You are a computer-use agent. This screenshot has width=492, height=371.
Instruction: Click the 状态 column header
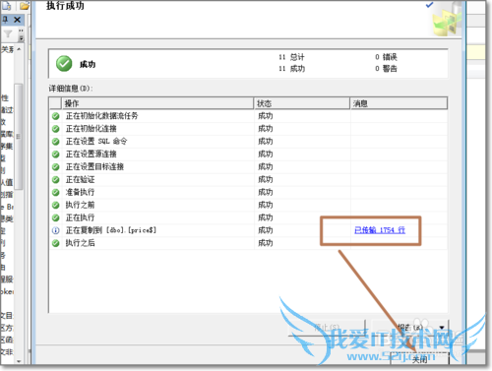(302, 103)
